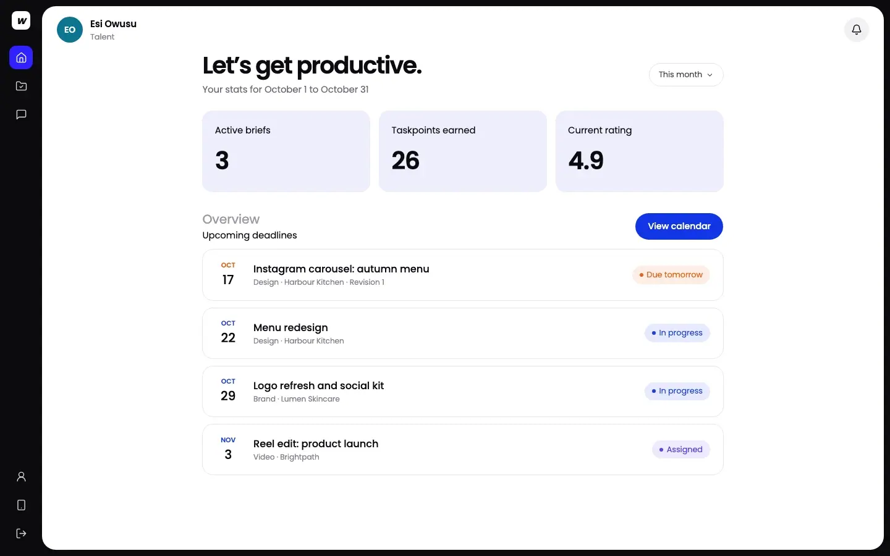This screenshot has width=890, height=556.
Task: Click 'Brand · Lumen Skincare' subtitle
Action: click(x=297, y=399)
